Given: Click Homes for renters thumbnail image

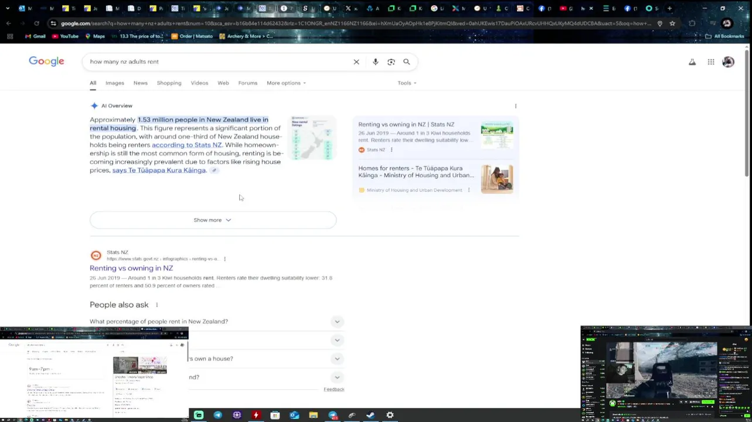Looking at the screenshot, I should pos(496,179).
